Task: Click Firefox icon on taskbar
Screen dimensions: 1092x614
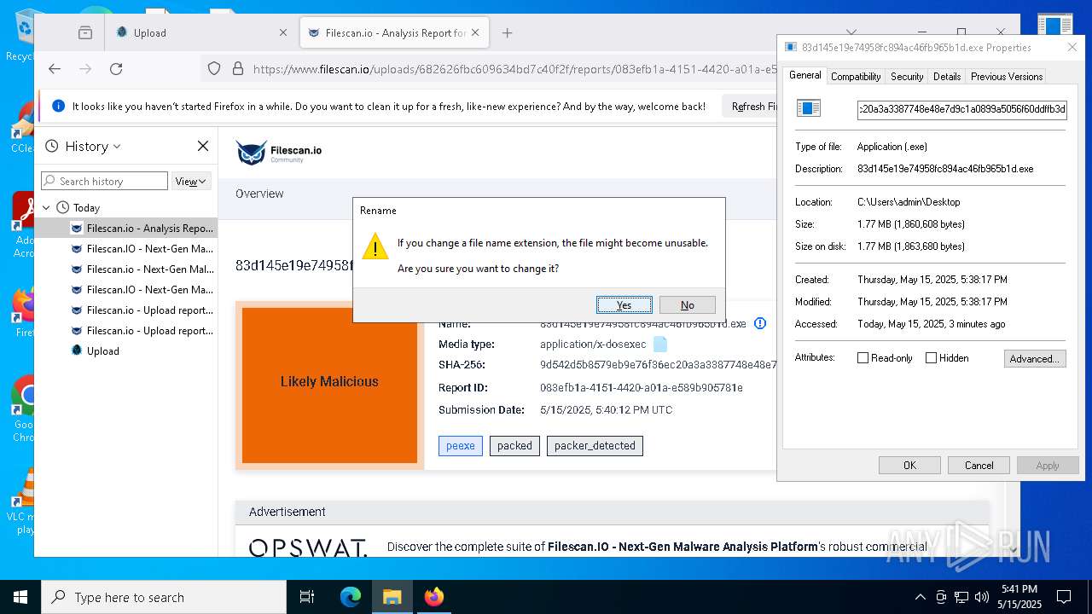Action: (433, 597)
